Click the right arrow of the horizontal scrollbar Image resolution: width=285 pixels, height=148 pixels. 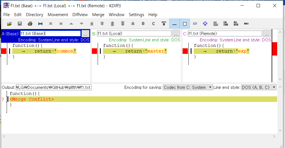(274, 136)
